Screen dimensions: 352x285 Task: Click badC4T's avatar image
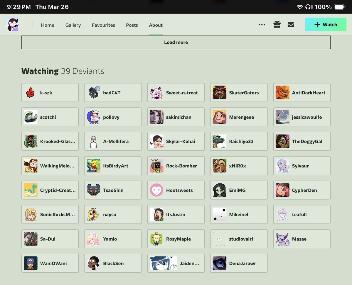tap(94, 93)
